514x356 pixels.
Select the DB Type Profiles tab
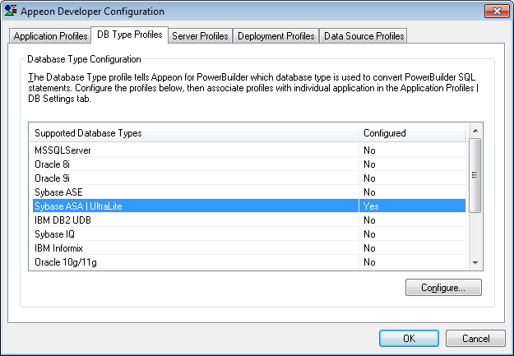pos(129,35)
